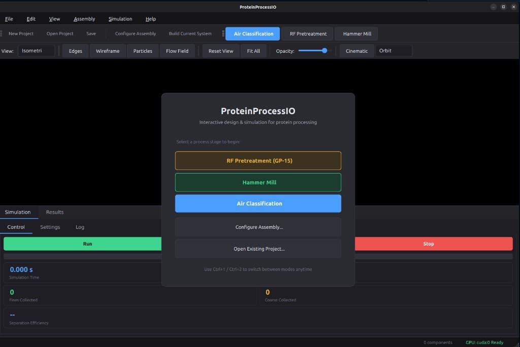520x347 pixels.
Task: Choose RF Pretreatment (GP-15) process stage
Action: (x=258, y=160)
